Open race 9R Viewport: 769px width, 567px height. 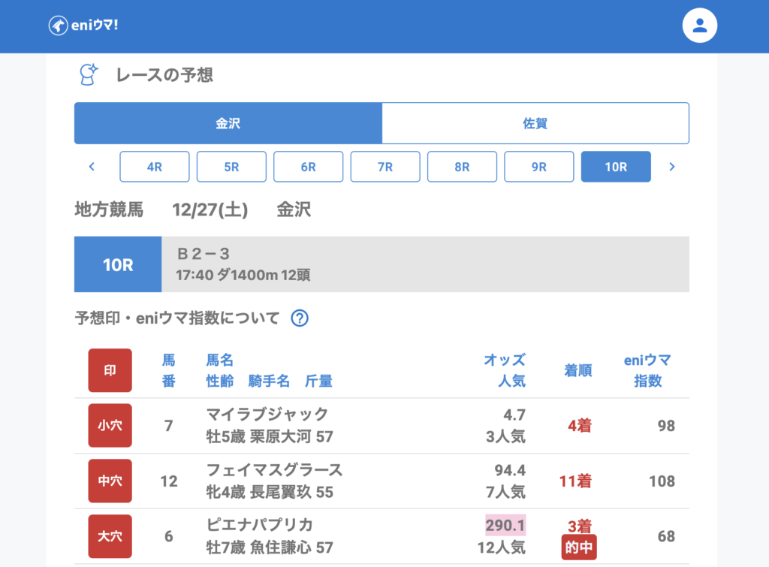coord(538,167)
